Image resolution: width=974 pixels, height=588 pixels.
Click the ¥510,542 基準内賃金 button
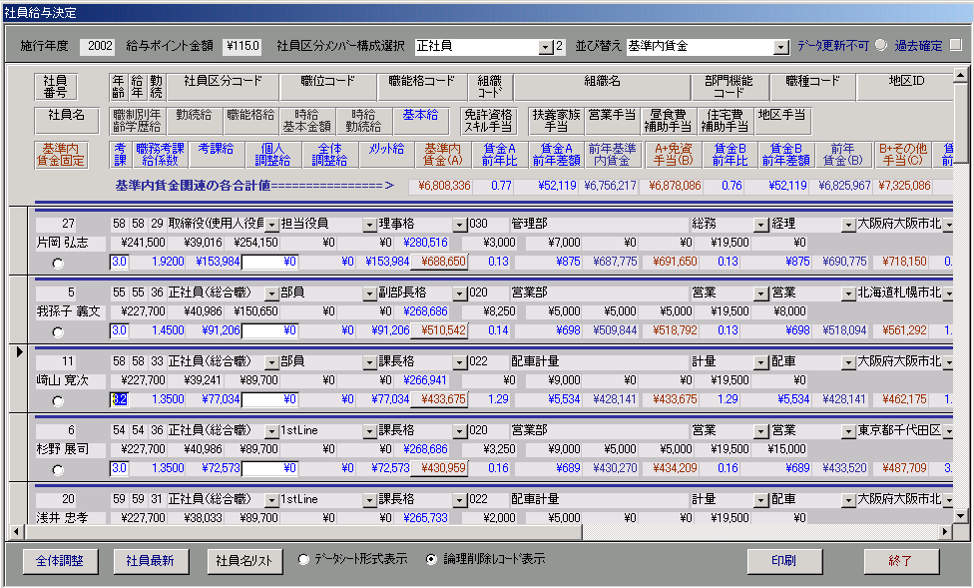439,330
